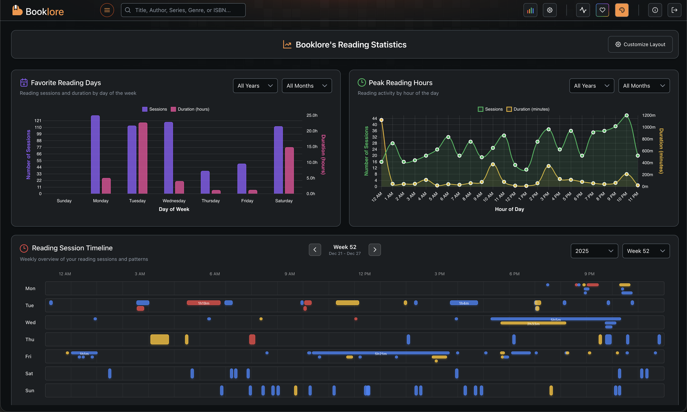Click the info circle icon
Viewport: 687px width, 412px height.
[655, 10]
